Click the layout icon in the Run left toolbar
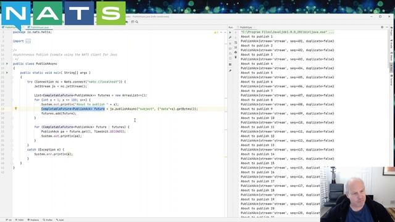 pyautogui.click(x=230, y=64)
